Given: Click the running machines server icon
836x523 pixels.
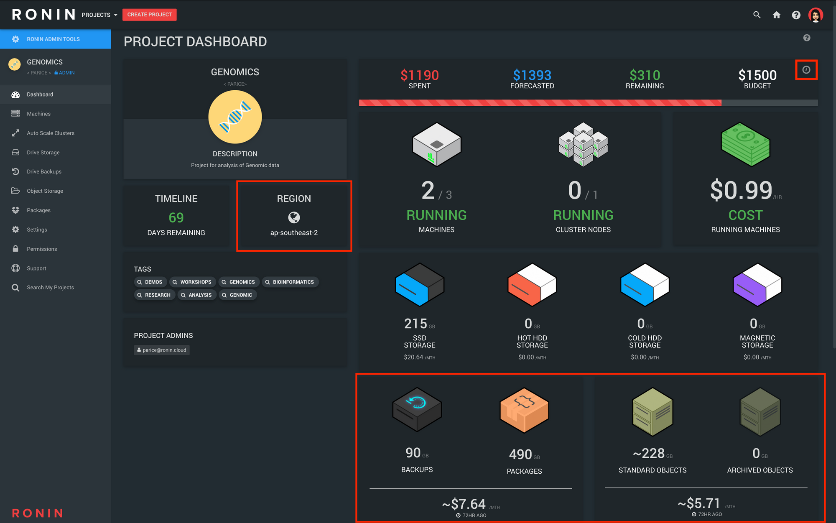Looking at the screenshot, I should 436,144.
